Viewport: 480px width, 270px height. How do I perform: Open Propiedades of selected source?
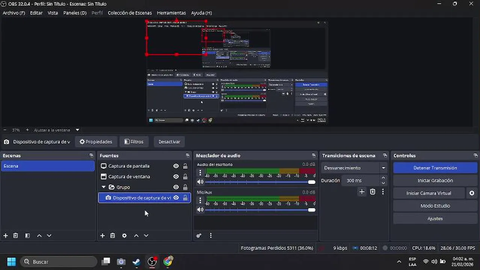[96, 142]
